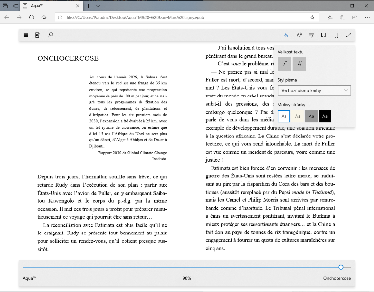
Task: Set these tabs aside
Action: click(16, 6)
